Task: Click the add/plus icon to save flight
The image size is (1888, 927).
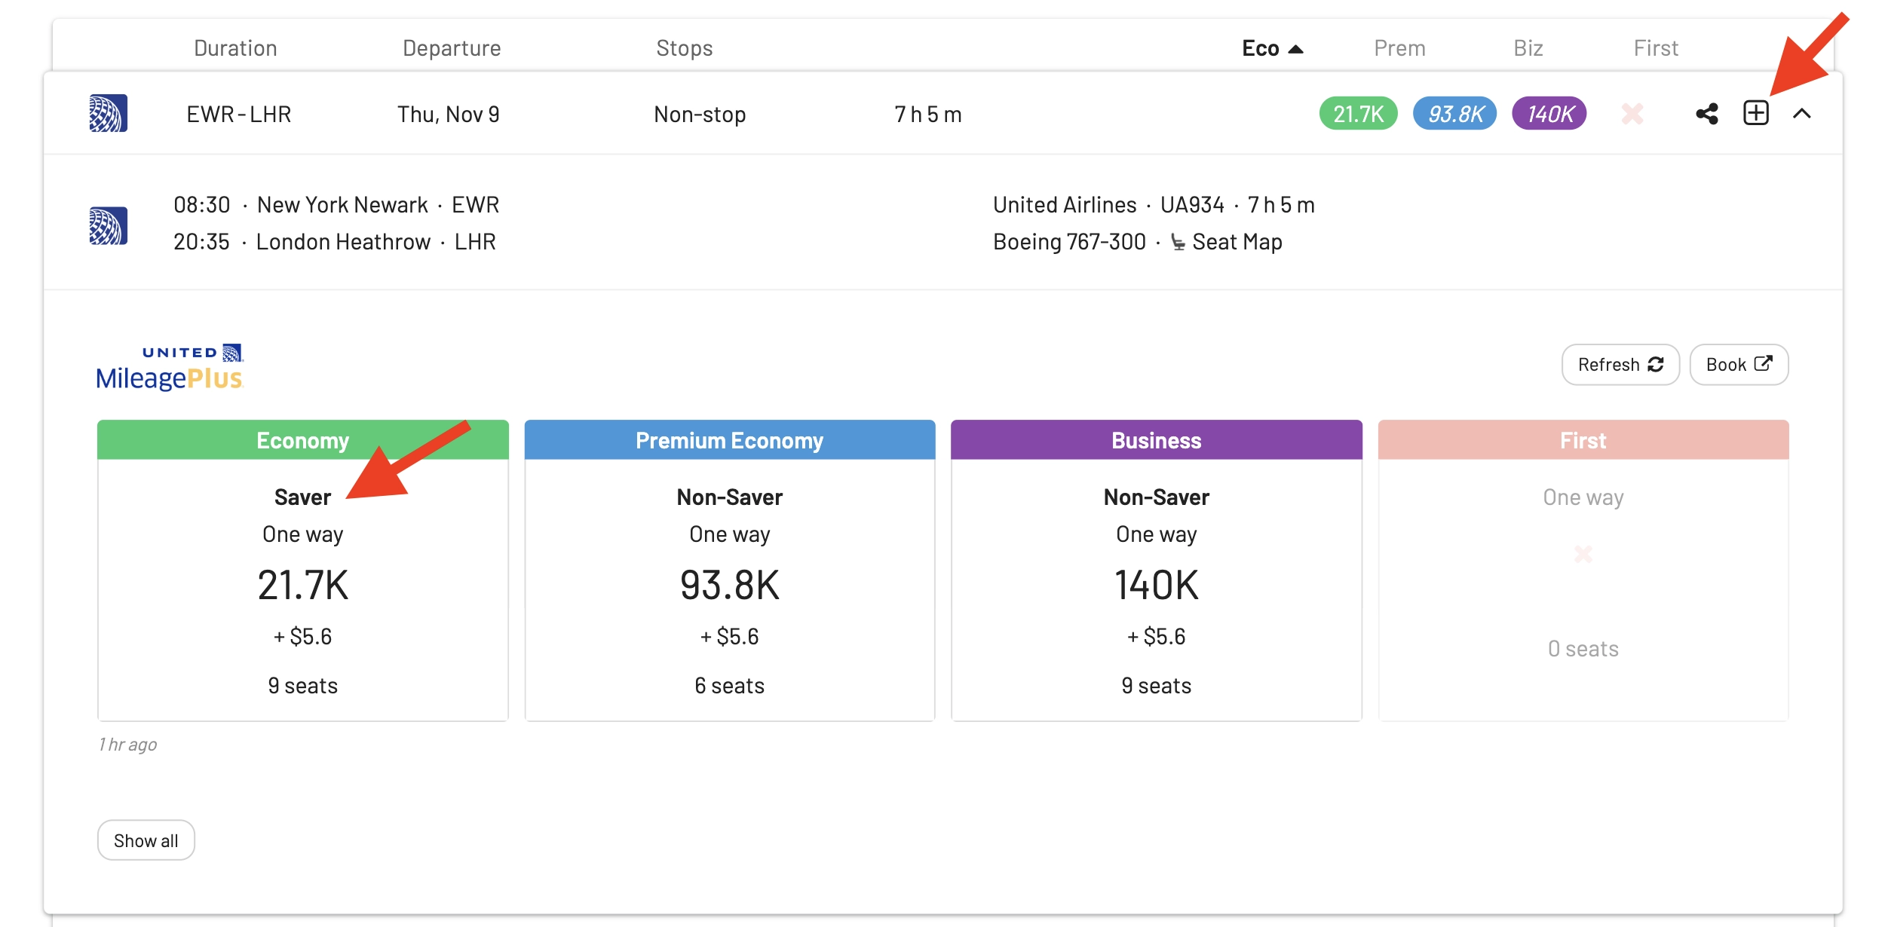Action: 1755,115
